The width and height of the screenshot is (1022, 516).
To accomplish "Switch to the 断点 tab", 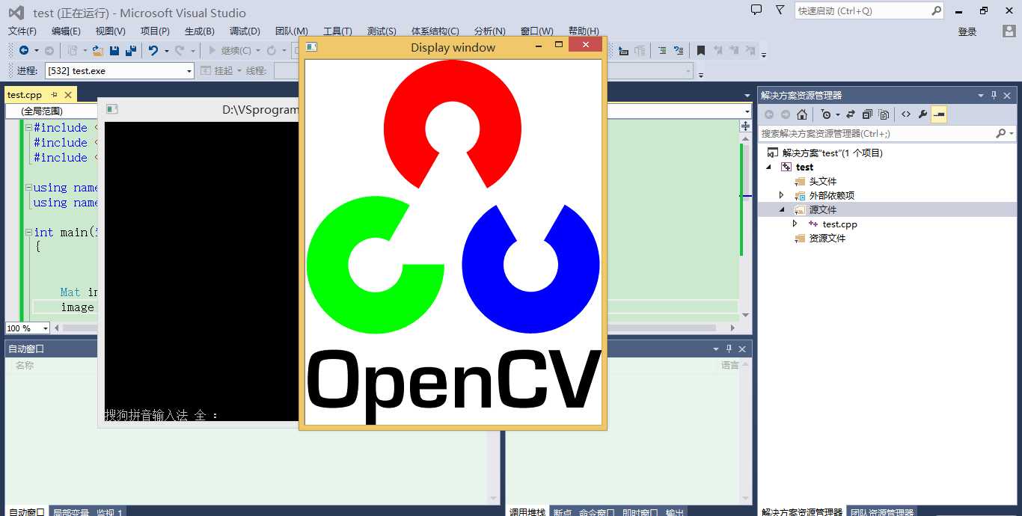I will (562, 512).
